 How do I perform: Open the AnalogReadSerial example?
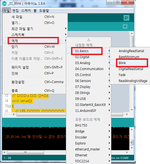(x=130, y=51)
